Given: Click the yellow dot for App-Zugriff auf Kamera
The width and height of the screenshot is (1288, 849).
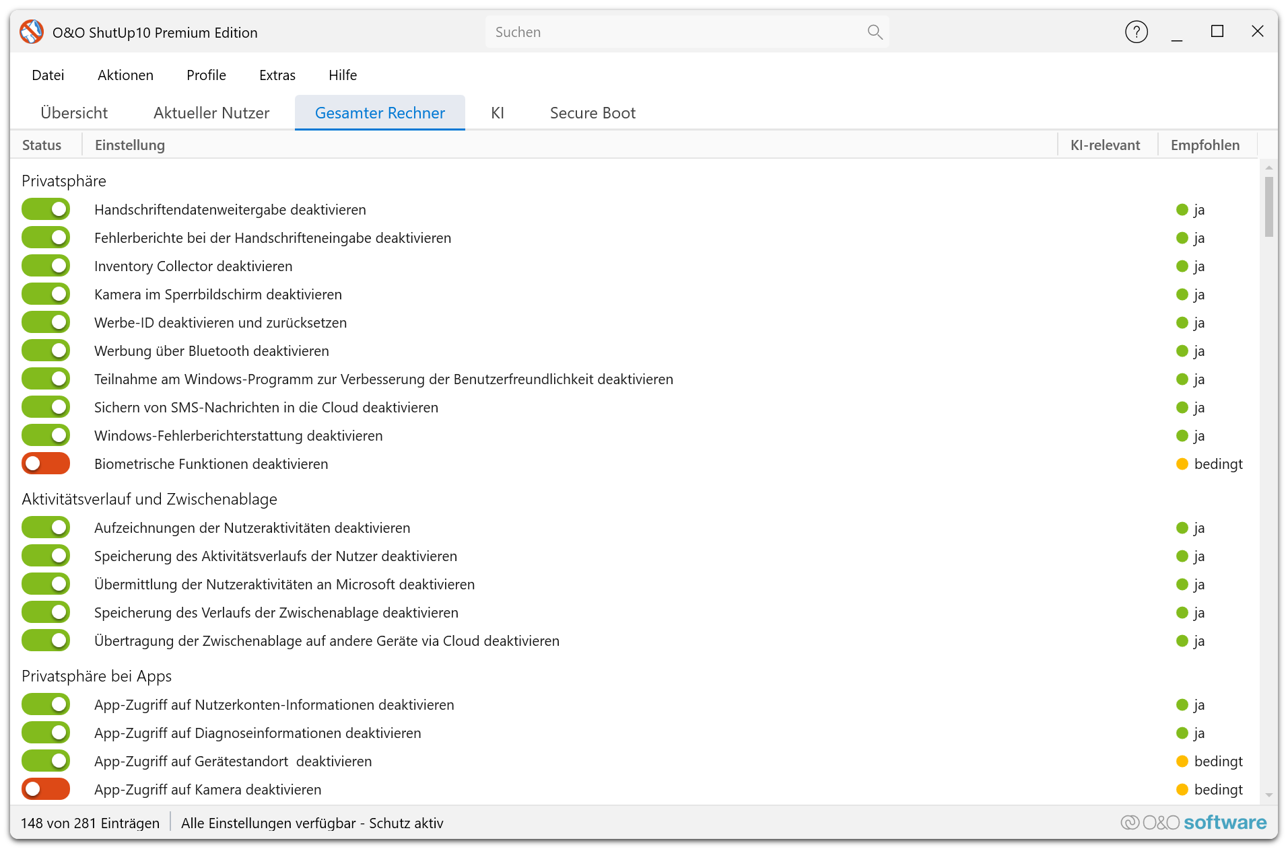Looking at the screenshot, I should pyautogui.click(x=1182, y=790).
